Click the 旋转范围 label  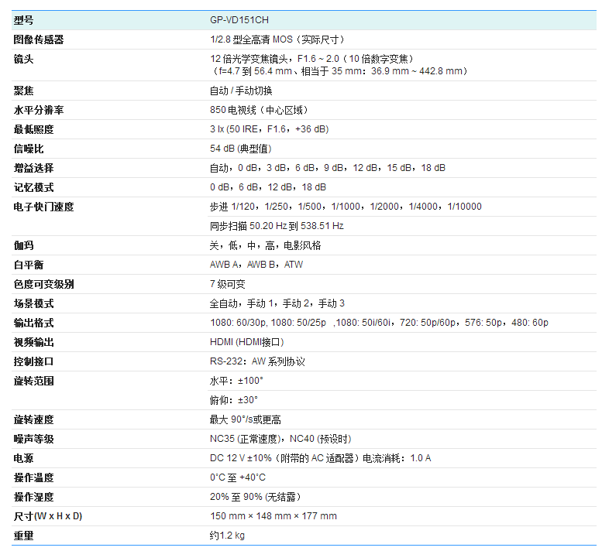pos(33,382)
